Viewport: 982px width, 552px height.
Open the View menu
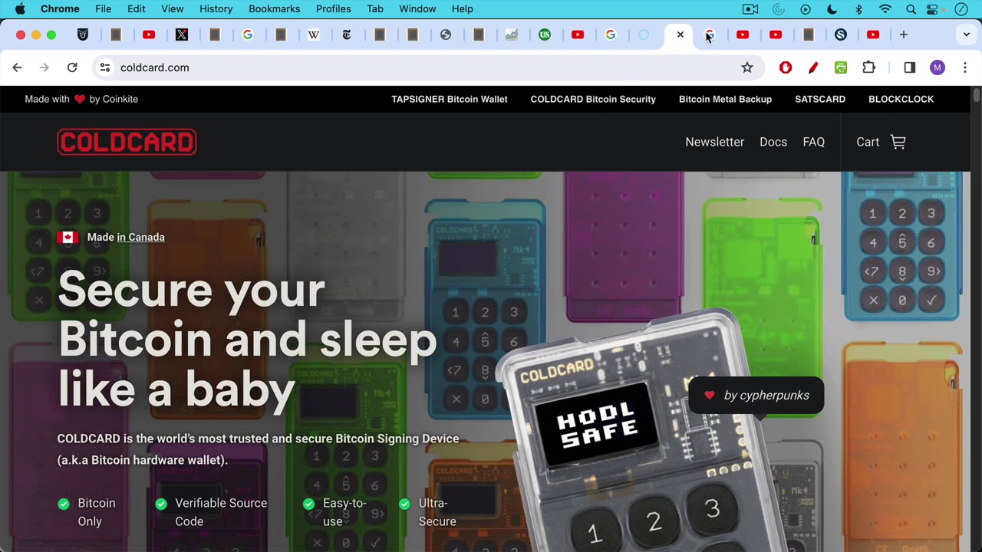tap(173, 9)
